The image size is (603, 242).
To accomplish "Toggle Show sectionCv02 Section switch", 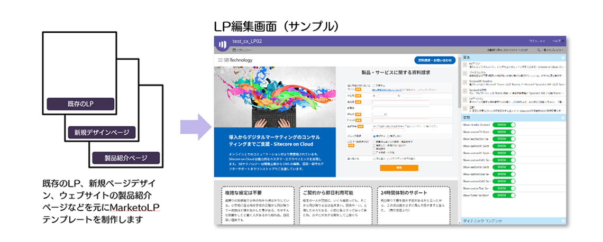I will [504, 181].
